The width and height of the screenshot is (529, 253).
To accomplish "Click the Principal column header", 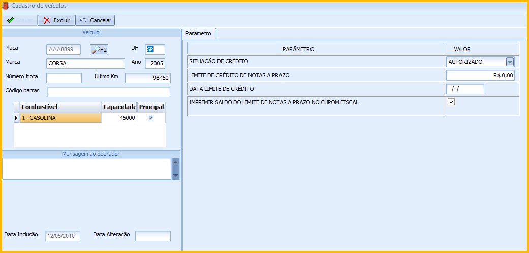I will [151, 107].
